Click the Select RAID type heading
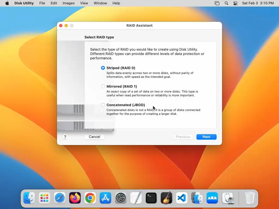 (x=99, y=37)
